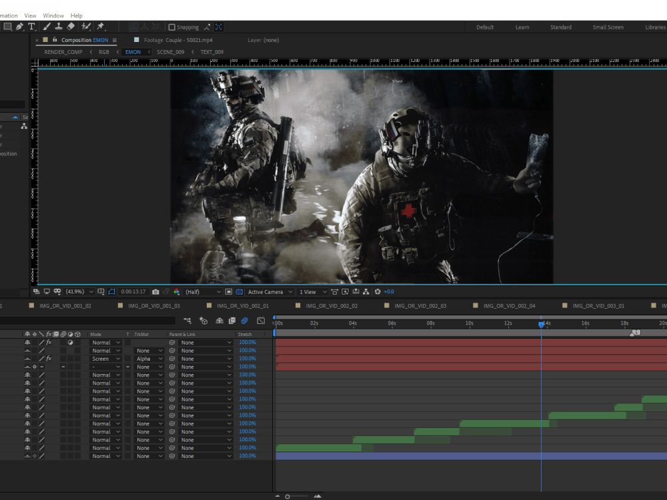The height and width of the screenshot is (500, 667).
Task: Select the Rectangle shape tool
Action: (7, 27)
